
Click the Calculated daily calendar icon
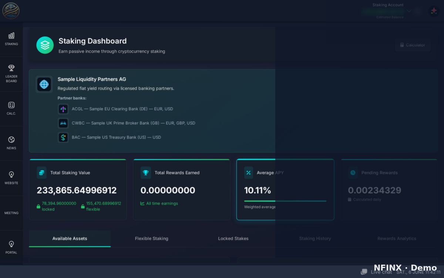point(350,199)
